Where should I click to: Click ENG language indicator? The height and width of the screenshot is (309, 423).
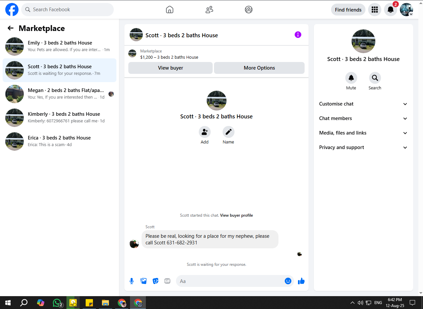point(378,303)
